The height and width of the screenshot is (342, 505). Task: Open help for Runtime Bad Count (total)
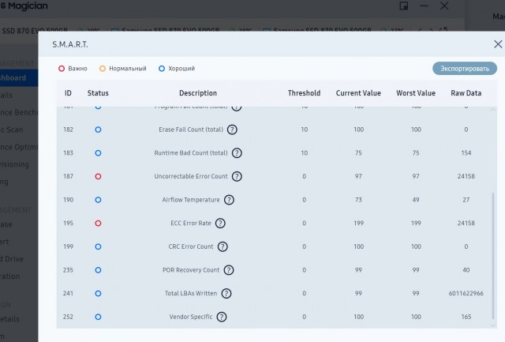pyautogui.click(x=237, y=153)
